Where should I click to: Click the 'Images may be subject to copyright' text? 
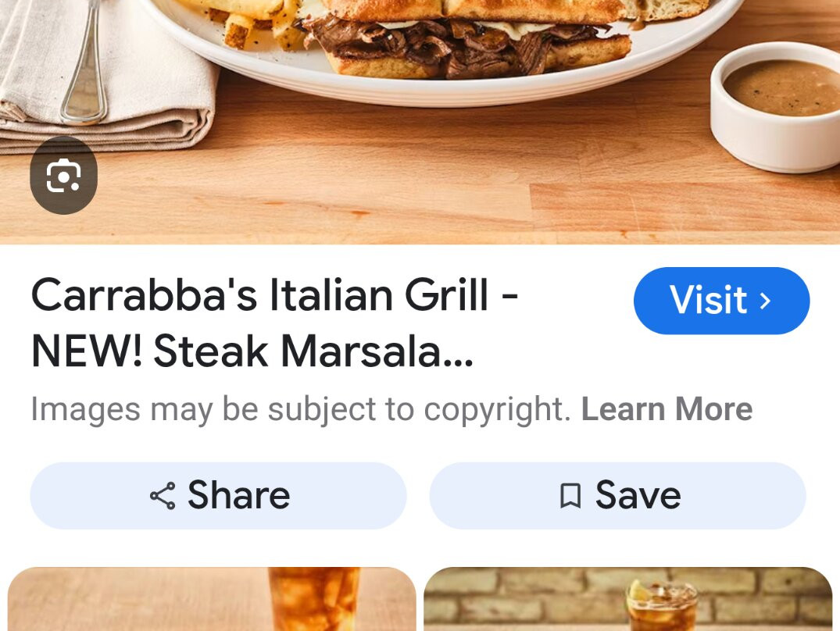coord(301,409)
